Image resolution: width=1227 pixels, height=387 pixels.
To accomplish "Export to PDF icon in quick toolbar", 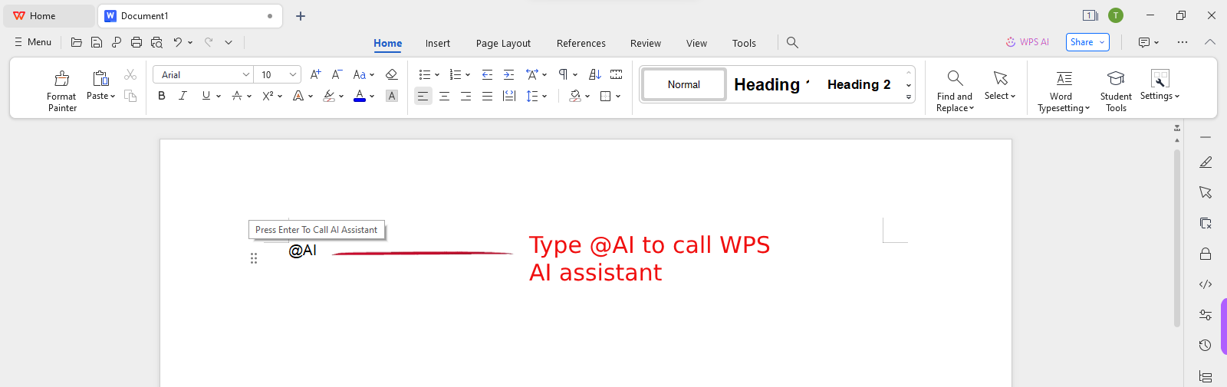I will [x=117, y=42].
